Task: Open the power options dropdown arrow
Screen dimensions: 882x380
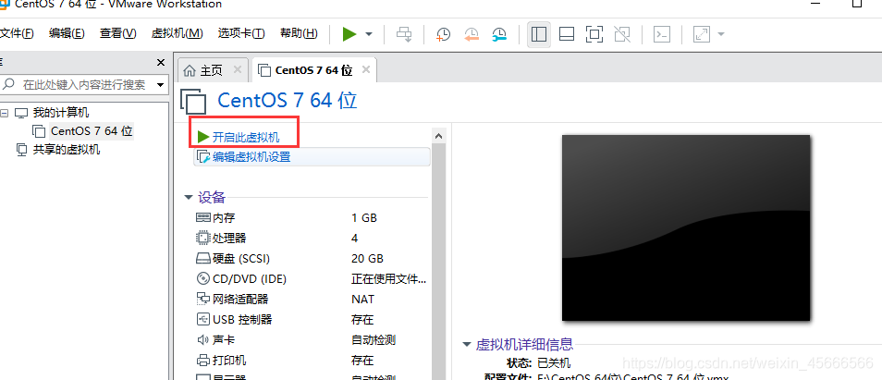Action: [x=369, y=34]
